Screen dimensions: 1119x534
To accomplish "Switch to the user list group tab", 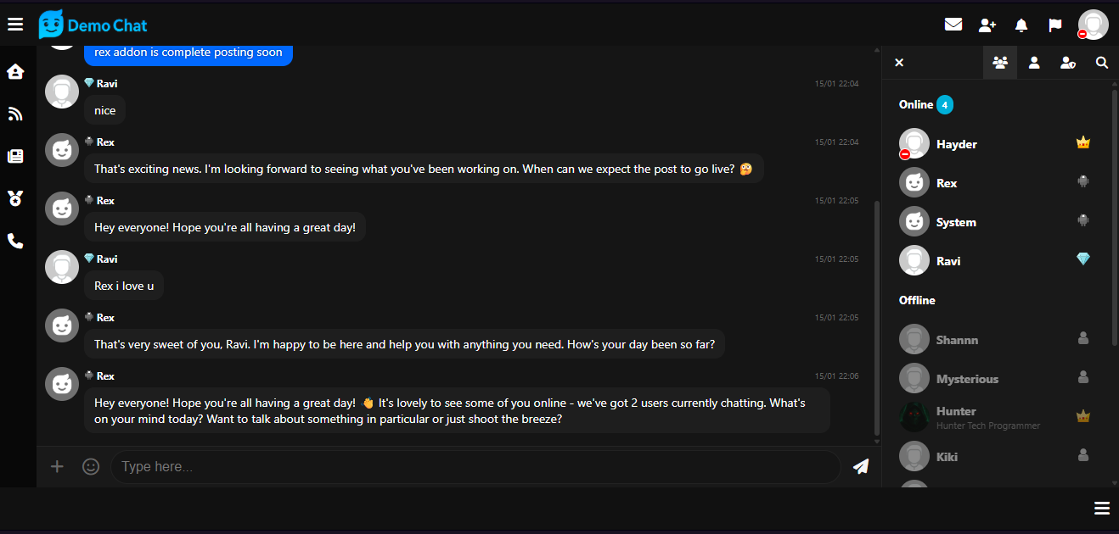I will (x=999, y=63).
